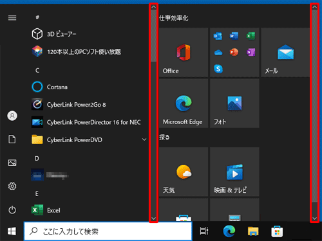This screenshot has width=322, height=241.
Task: Open the CyberLink PowerDVD folder icon
Action: tap(37, 139)
